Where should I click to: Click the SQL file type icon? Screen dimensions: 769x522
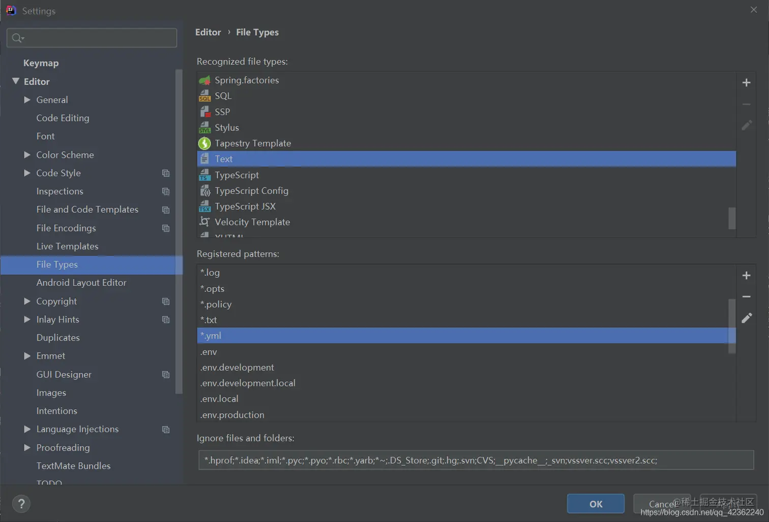204,95
